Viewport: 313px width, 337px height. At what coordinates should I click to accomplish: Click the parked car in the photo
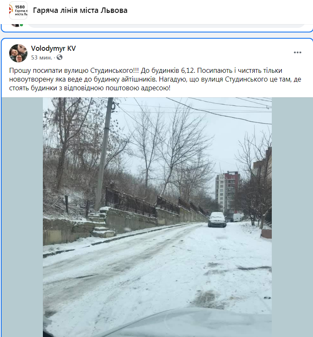click(217, 219)
